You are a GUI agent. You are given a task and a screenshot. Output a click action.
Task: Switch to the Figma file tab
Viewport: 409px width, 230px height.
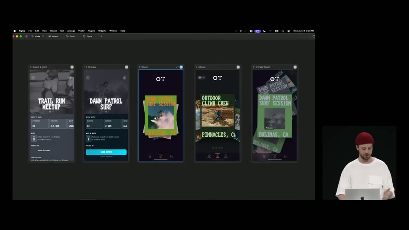click(88, 36)
